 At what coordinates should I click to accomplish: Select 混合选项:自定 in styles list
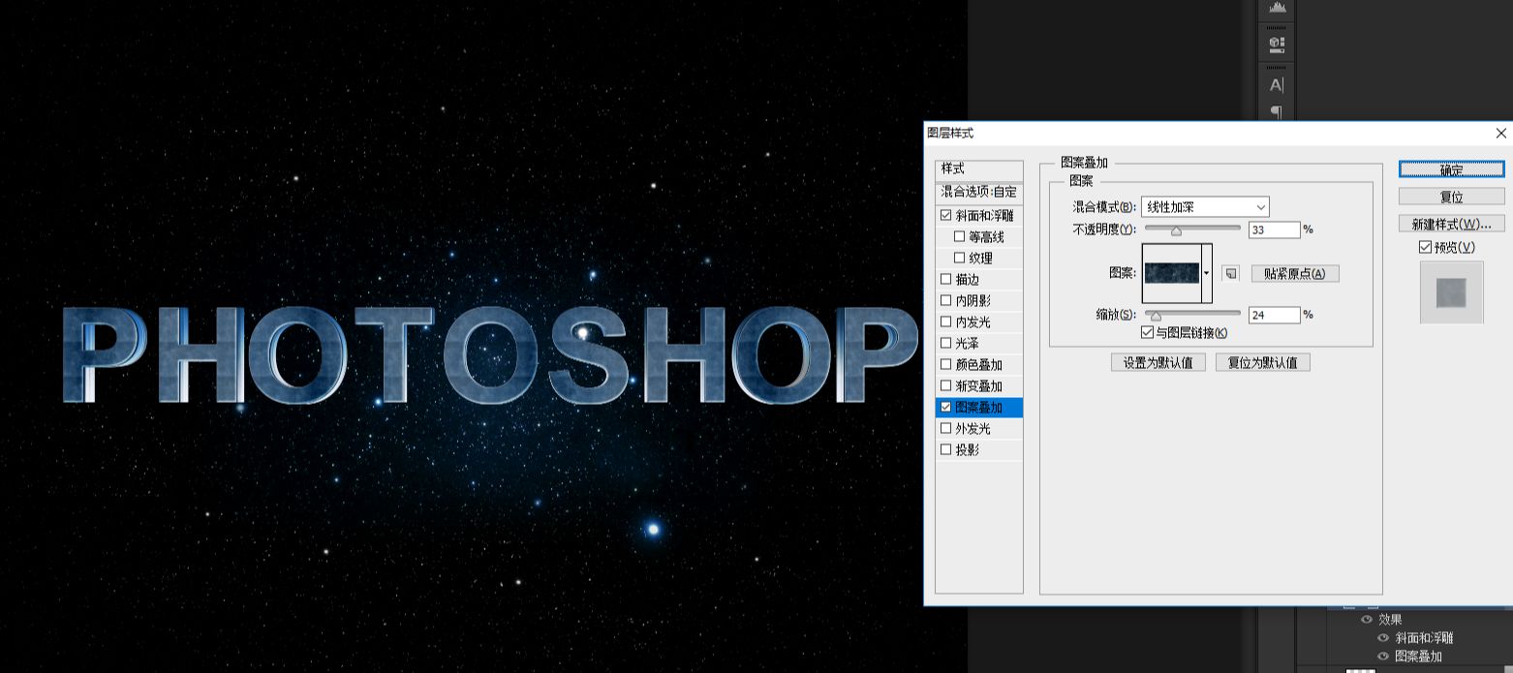click(x=979, y=193)
